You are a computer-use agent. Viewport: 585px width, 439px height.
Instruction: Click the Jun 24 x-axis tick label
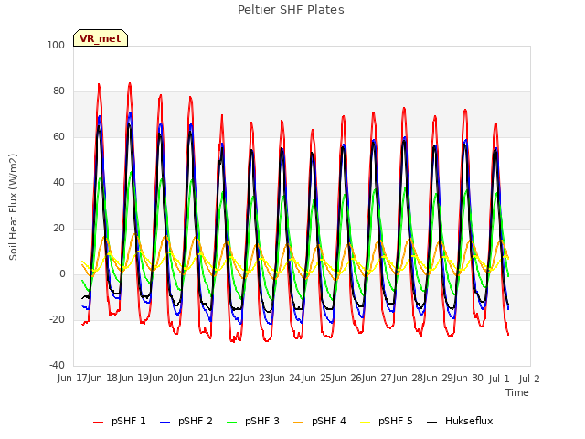[287, 378]
